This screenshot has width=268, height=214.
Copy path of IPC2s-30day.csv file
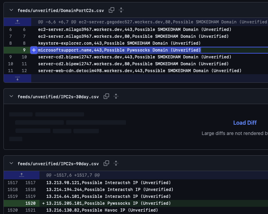[x=106, y=96]
